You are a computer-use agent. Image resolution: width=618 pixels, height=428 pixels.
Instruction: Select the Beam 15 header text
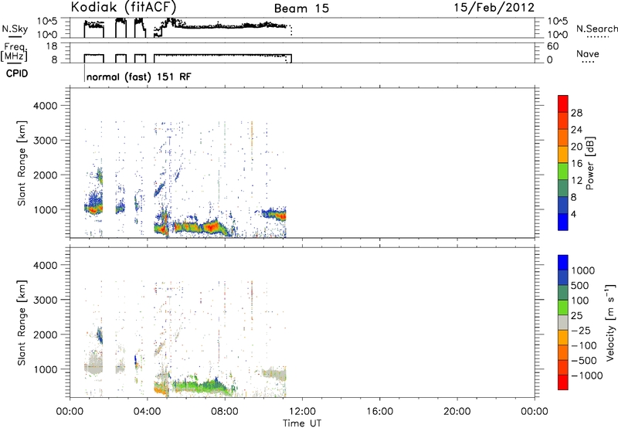pyautogui.click(x=301, y=8)
